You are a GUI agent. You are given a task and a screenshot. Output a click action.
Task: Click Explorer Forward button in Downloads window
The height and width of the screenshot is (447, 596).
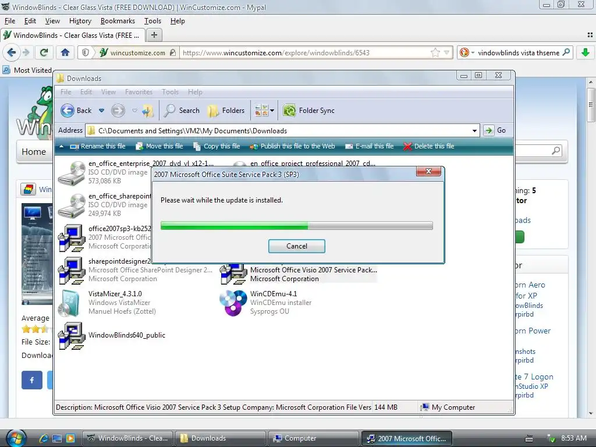[x=118, y=111]
